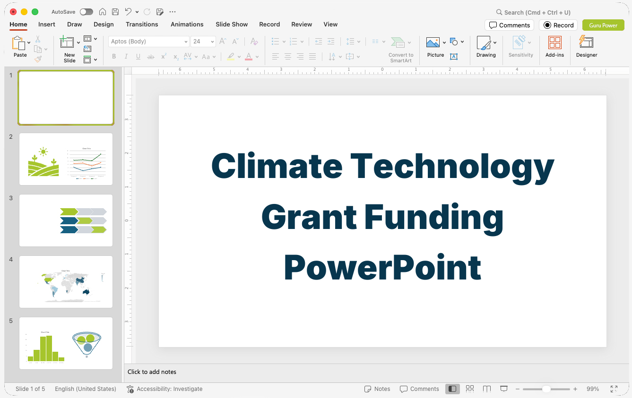Screen dimensions: 632x398
Task: Click the Undo arrow
Action: coord(128,12)
